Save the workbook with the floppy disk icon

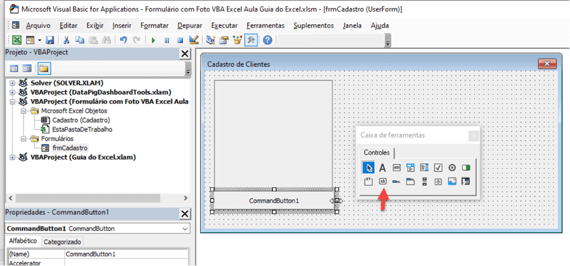point(50,40)
